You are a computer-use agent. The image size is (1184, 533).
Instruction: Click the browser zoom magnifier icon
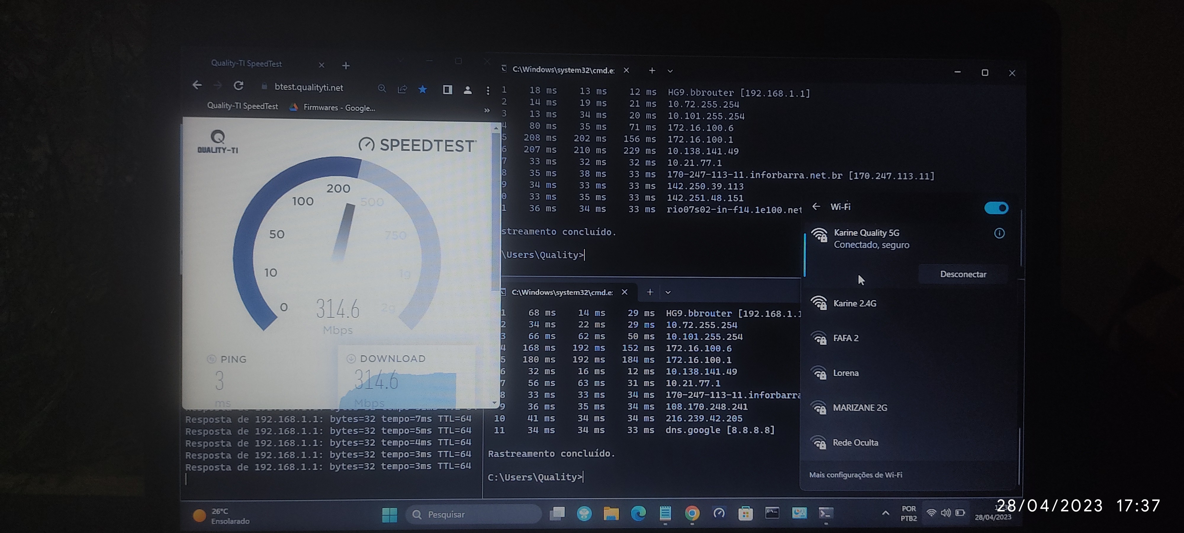pos(382,89)
